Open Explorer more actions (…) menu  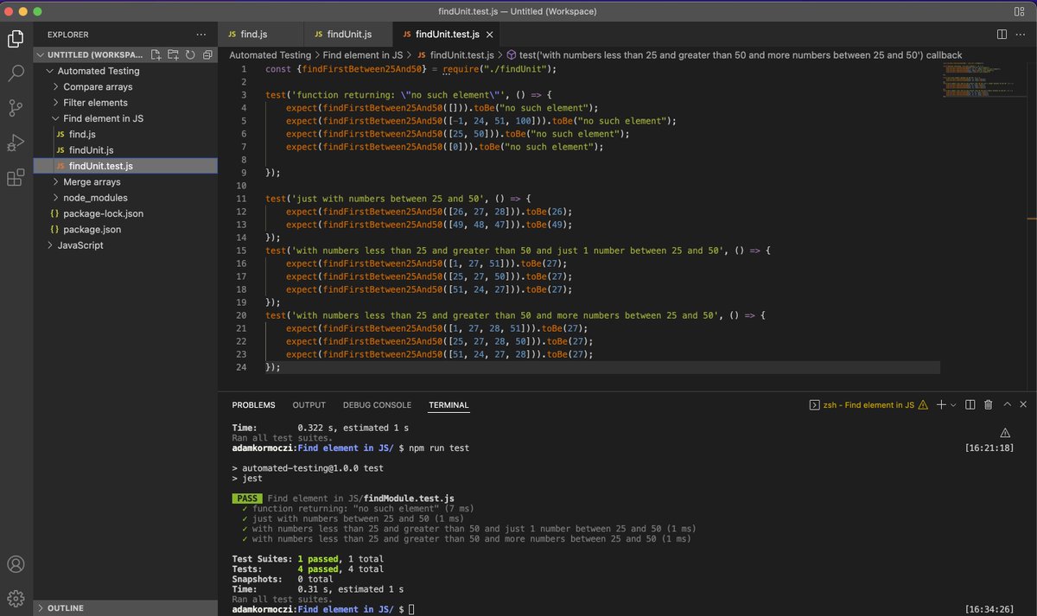pos(201,35)
